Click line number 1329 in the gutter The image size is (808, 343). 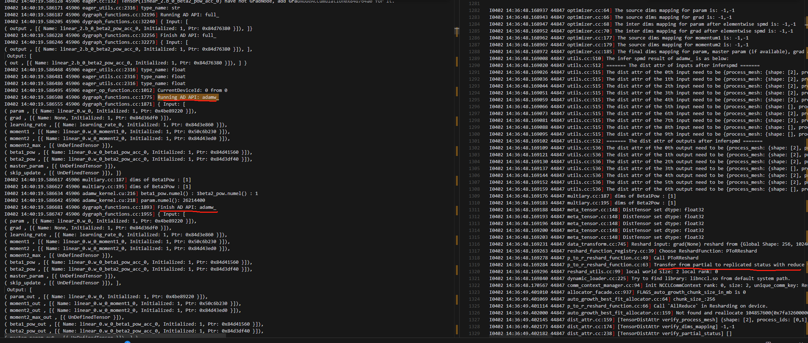474,334
